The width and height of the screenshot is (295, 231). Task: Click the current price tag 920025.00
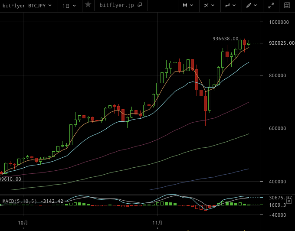(282, 43)
